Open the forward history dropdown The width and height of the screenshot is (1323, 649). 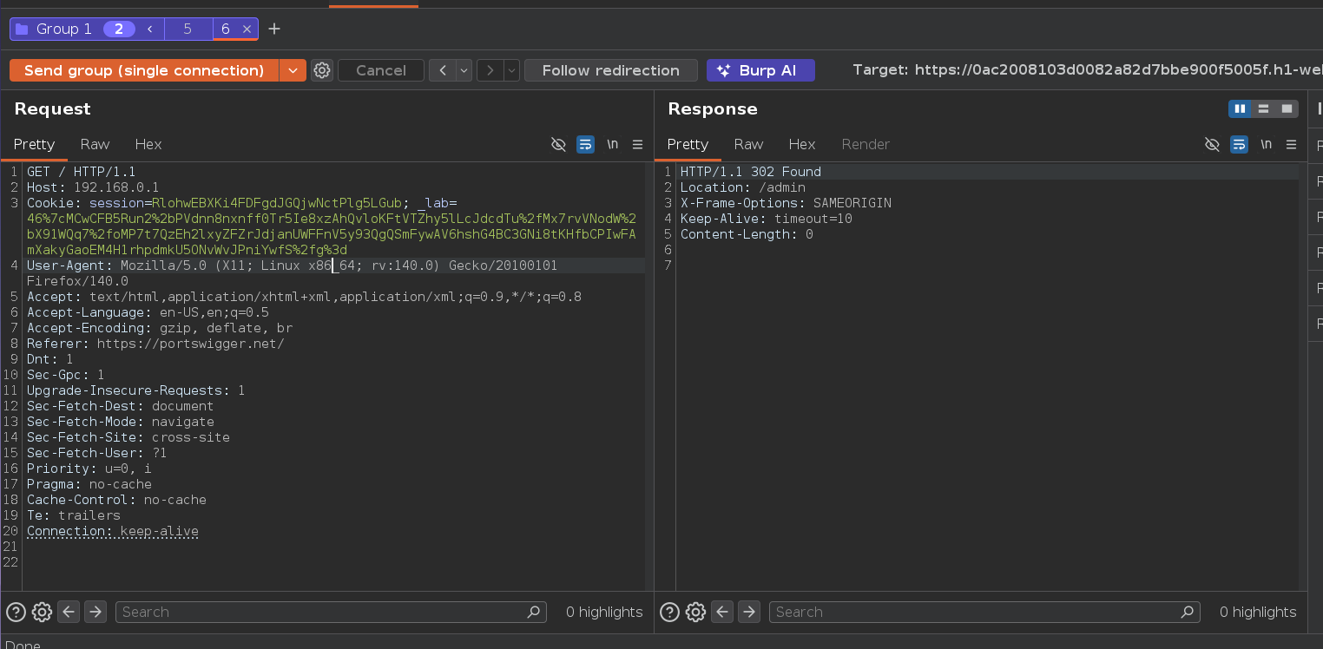click(512, 70)
